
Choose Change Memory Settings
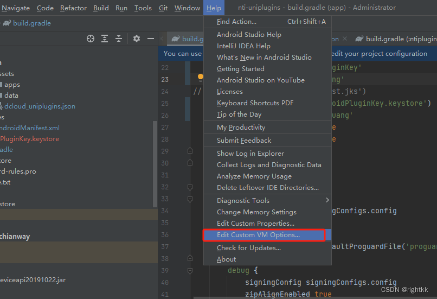(x=267, y=212)
